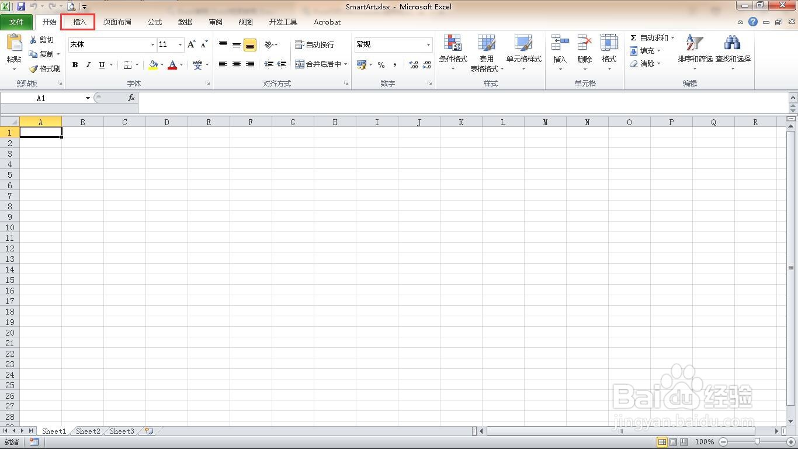Increase indent
798x449 pixels.
(x=282, y=64)
